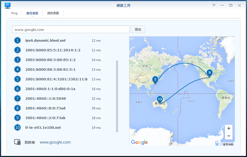
Task: Click the 南美洲 label on map
Action: click(225, 98)
